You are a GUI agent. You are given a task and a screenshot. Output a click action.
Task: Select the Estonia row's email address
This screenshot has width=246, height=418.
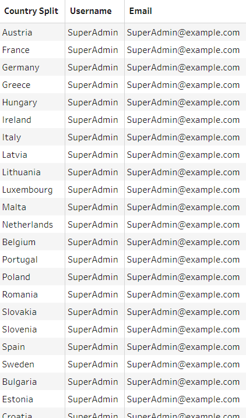[183, 399]
